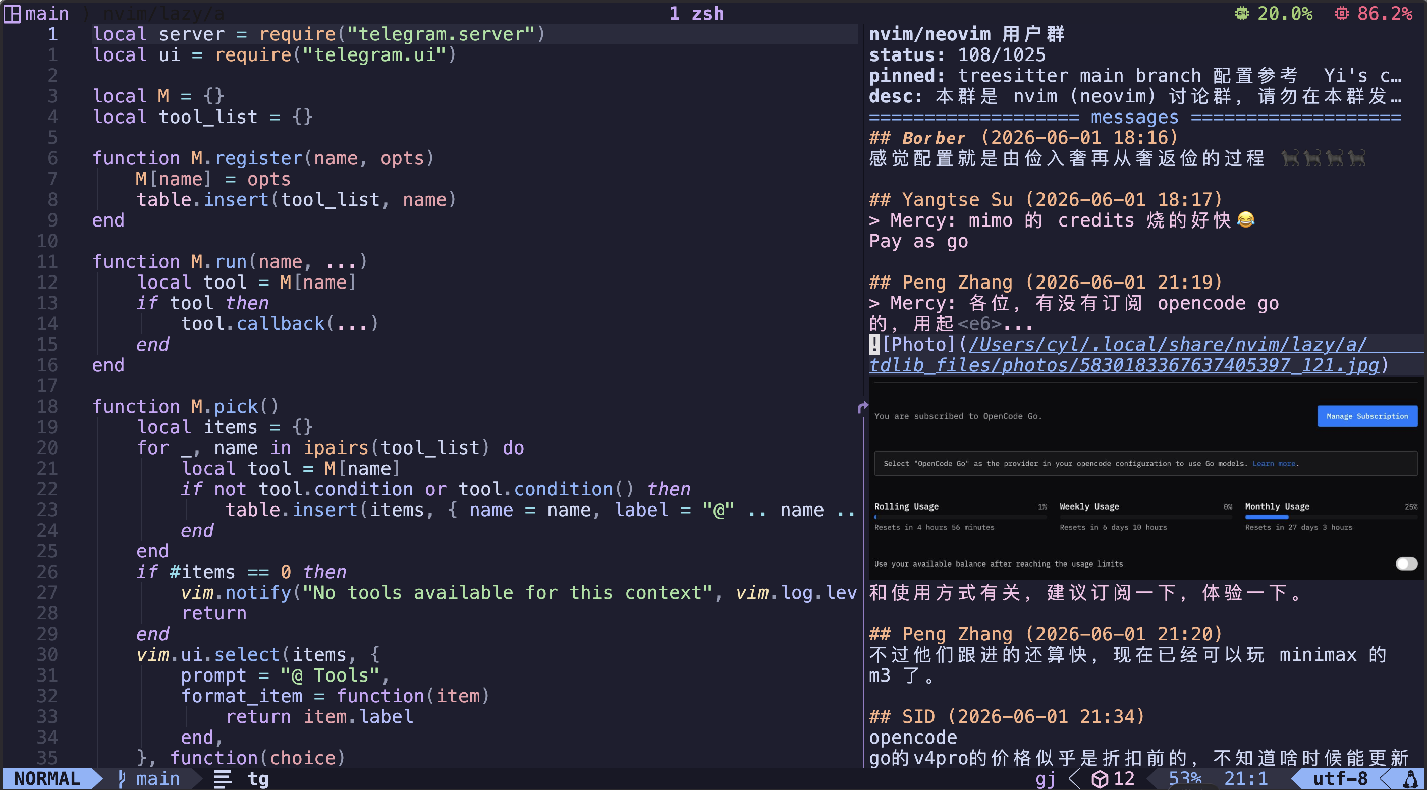
Task: Click the "gj" pending keys indicator
Action: click(x=1046, y=779)
